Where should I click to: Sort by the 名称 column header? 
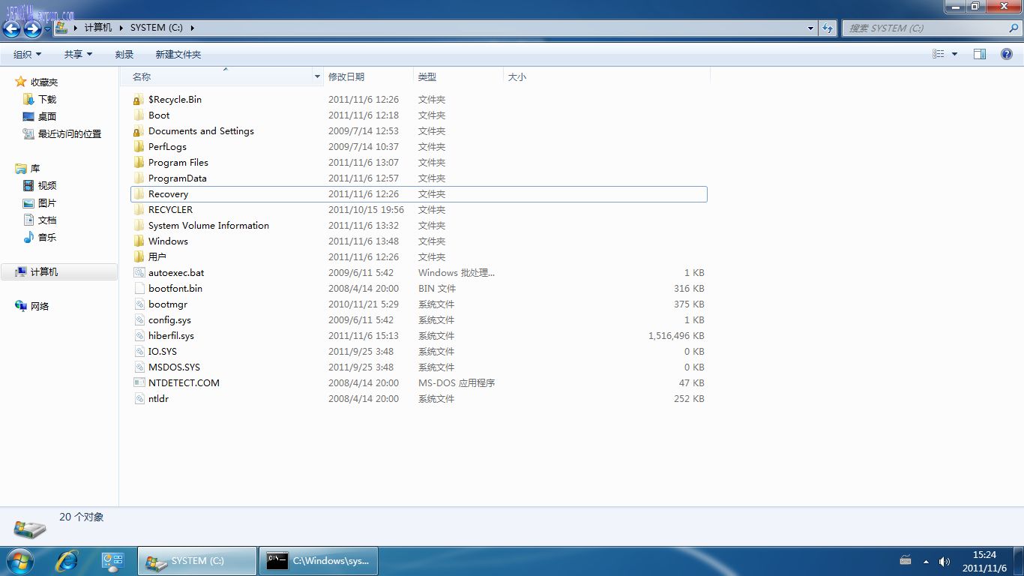(x=142, y=76)
